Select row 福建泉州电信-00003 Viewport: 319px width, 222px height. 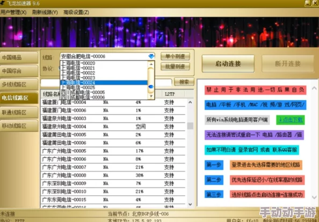pos(113,119)
